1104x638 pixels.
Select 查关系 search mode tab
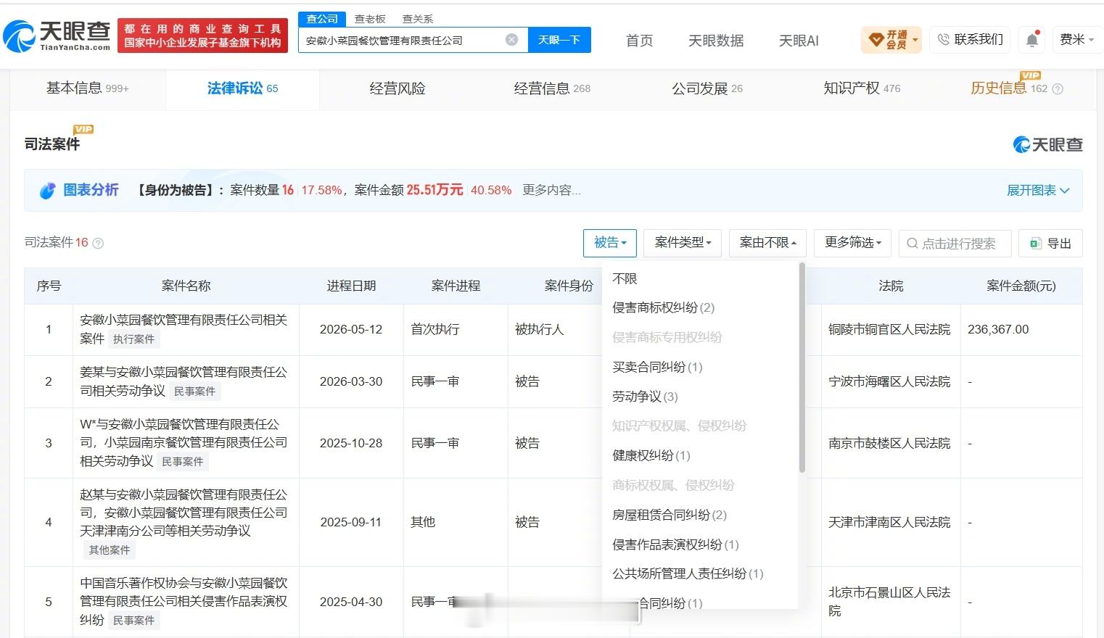pyautogui.click(x=418, y=19)
